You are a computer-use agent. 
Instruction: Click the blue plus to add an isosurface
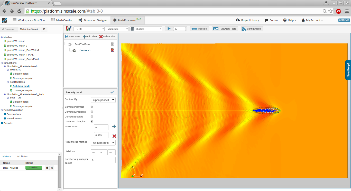[114, 127]
